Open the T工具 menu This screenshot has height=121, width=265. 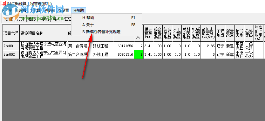pos(35,11)
